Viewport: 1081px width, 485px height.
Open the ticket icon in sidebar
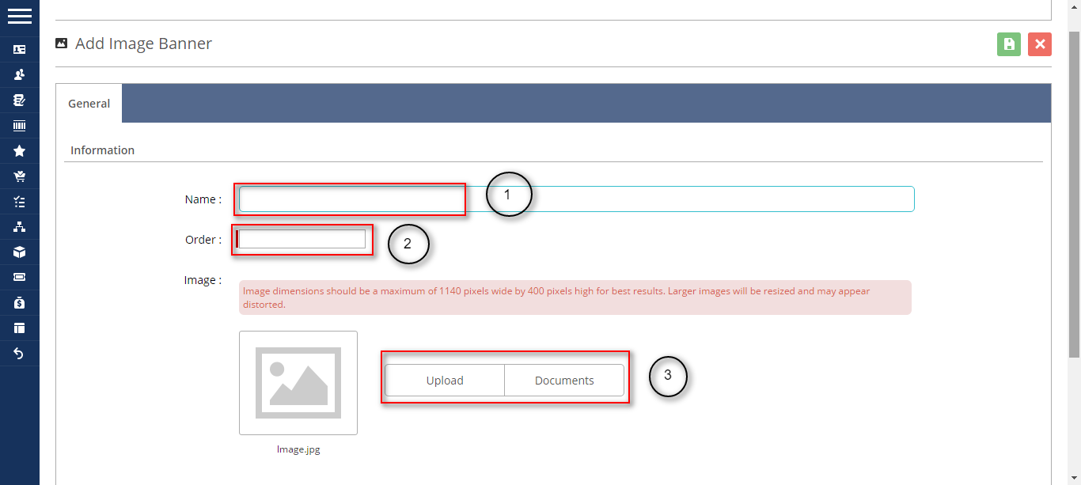19,277
